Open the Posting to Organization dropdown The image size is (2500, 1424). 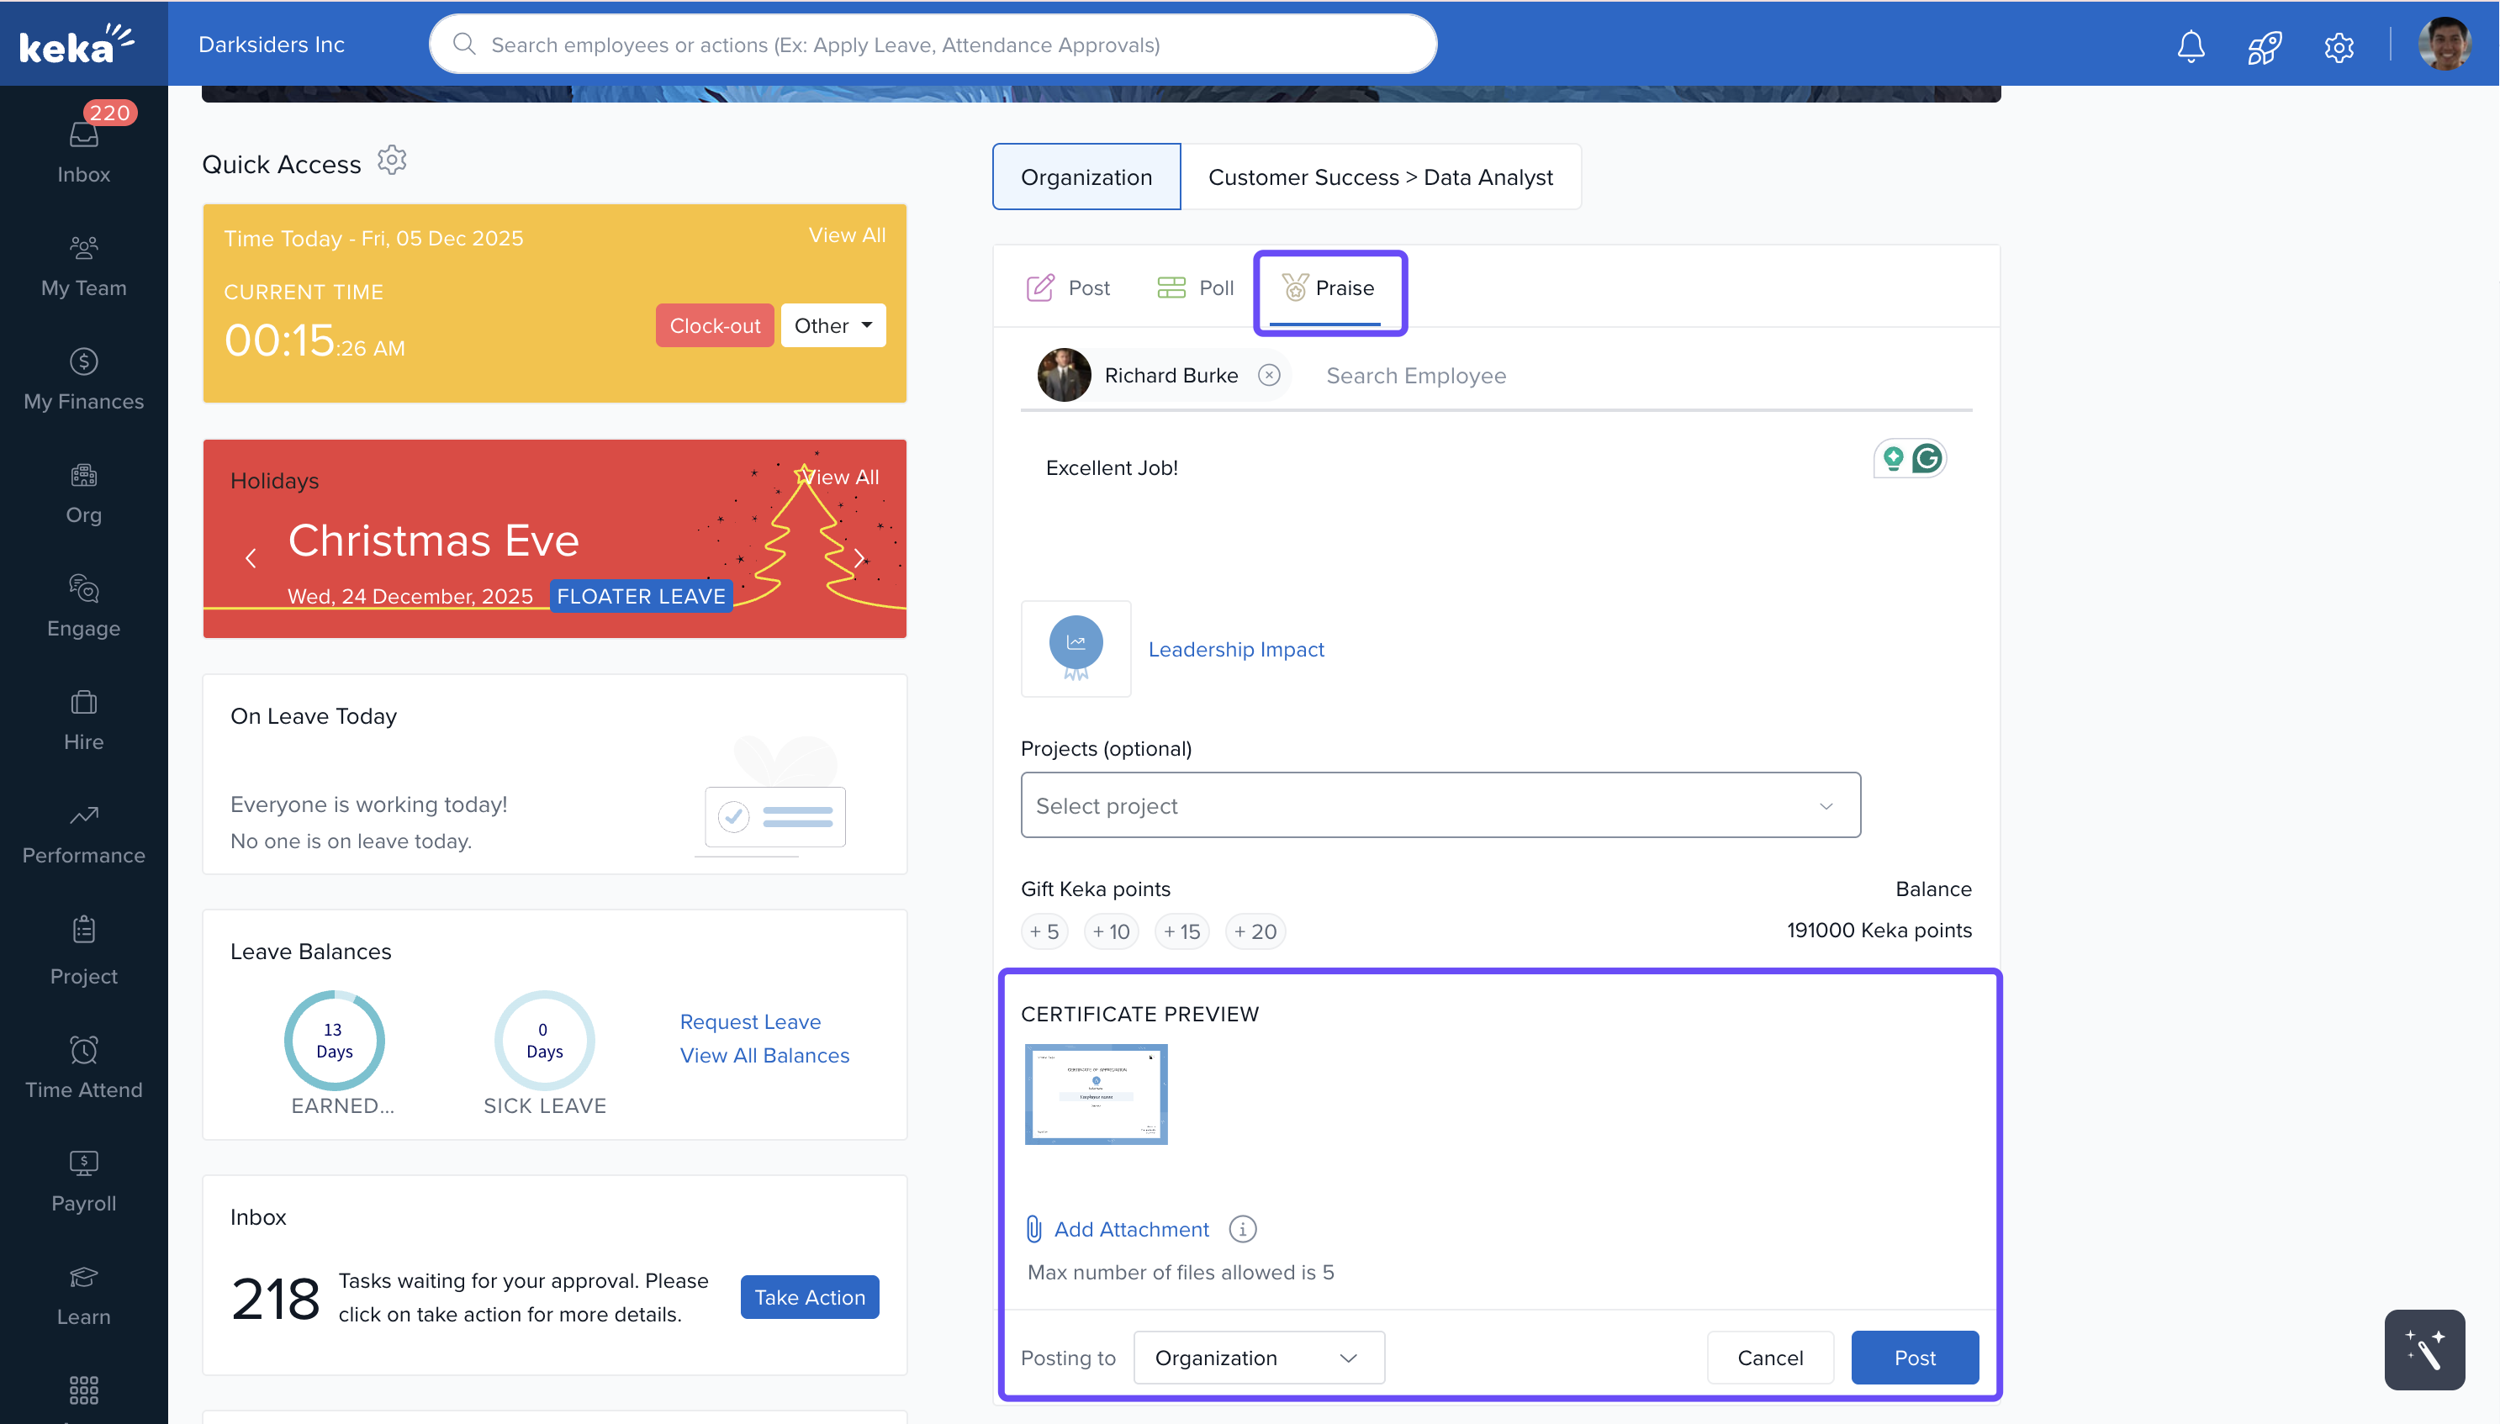pyautogui.click(x=1258, y=1357)
